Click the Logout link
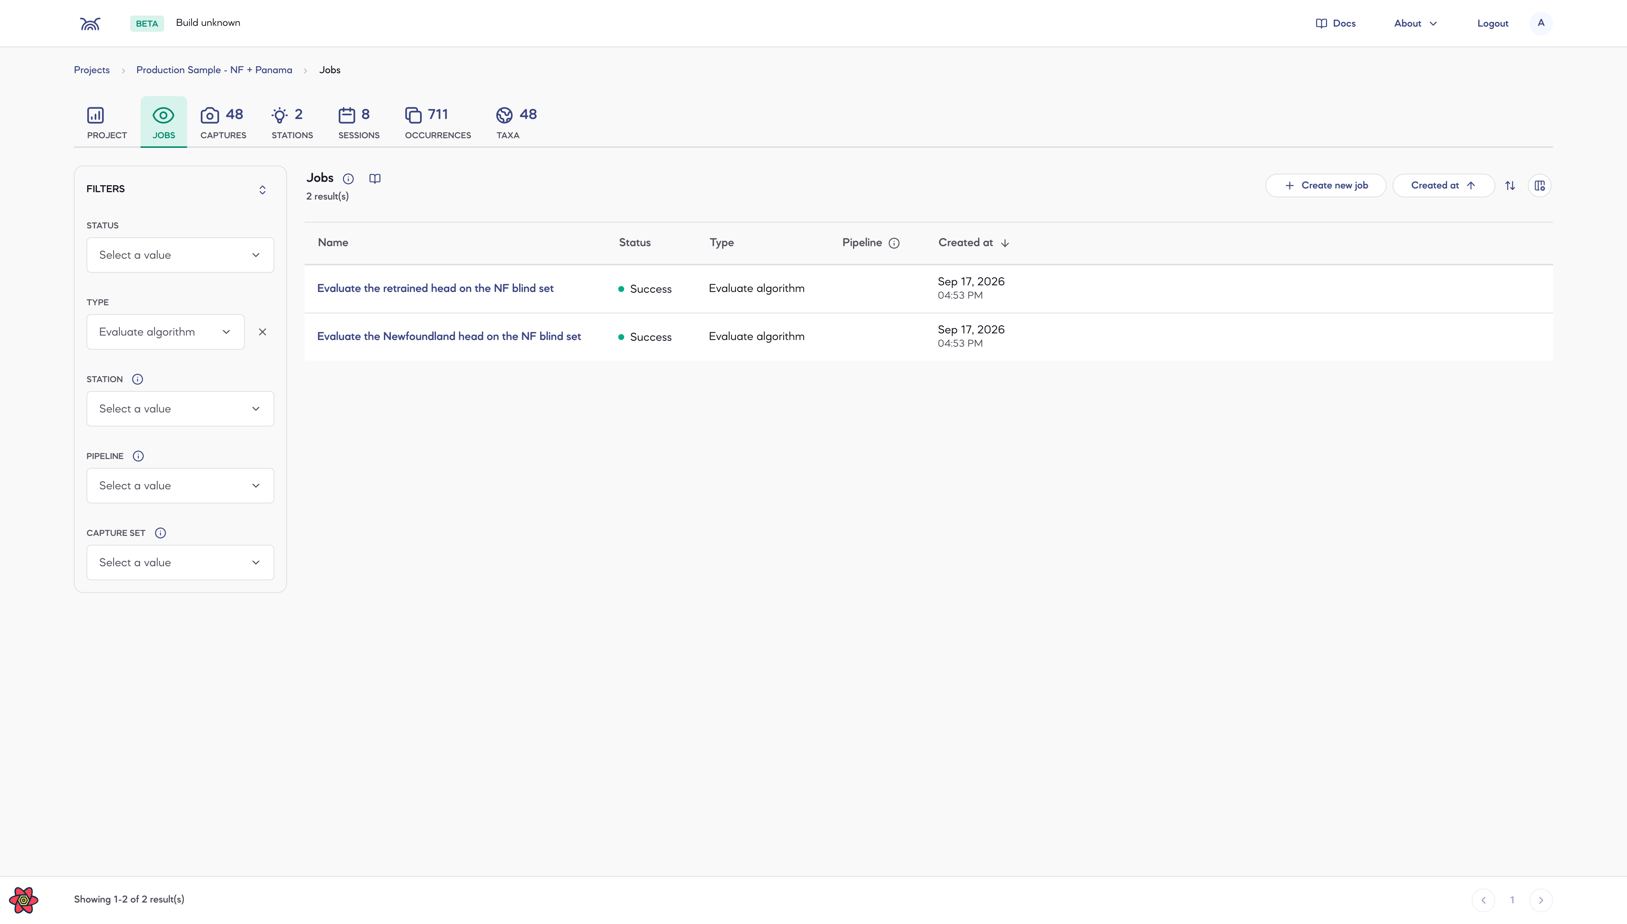The width and height of the screenshot is (1627, 924). coord(1492,24)
